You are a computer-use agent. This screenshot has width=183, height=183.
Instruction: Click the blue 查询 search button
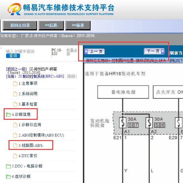coord(13,56)
